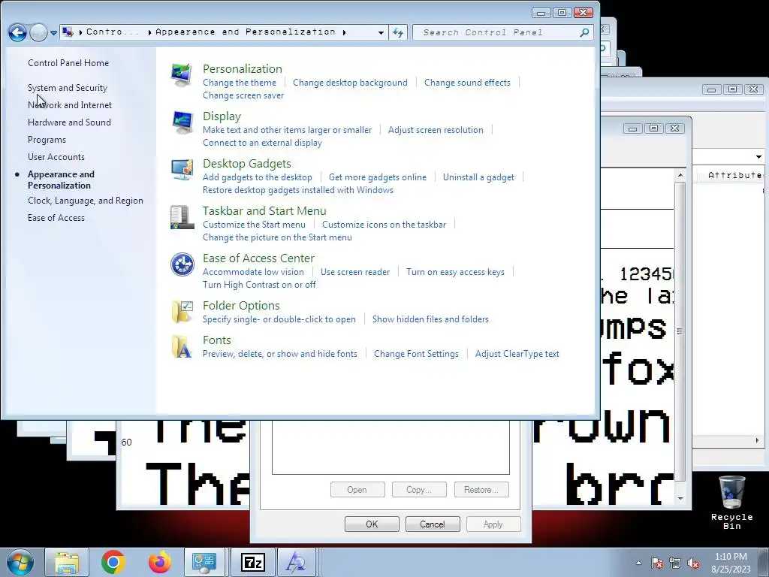Click the Change the theme link
The image size is (769, 577).
coord(240,83)
